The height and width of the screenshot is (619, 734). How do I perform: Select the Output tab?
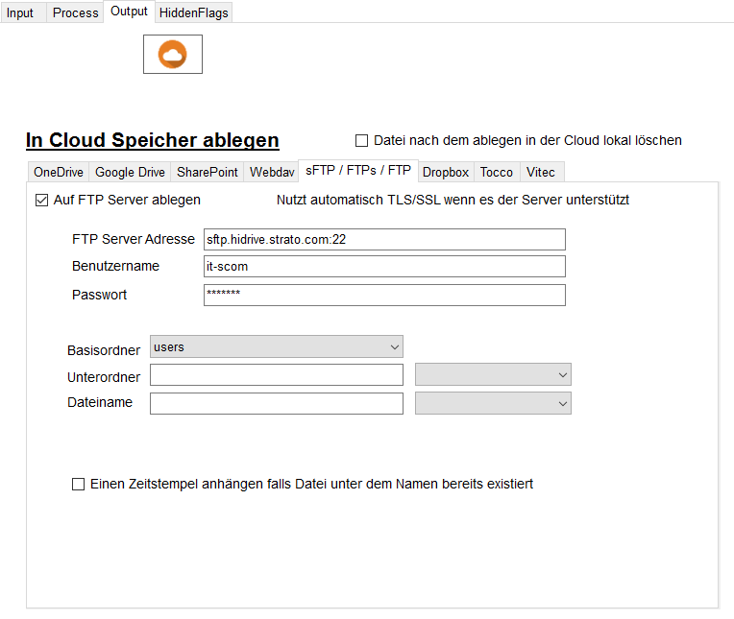[129, 12]
